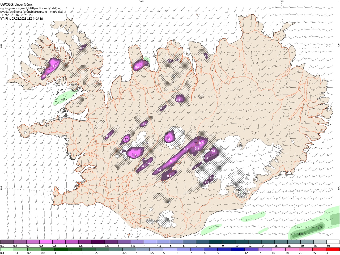Select lower scale swatch between 4 and 4.5
This screenshot has height=255, width=340.
point(143,249)
